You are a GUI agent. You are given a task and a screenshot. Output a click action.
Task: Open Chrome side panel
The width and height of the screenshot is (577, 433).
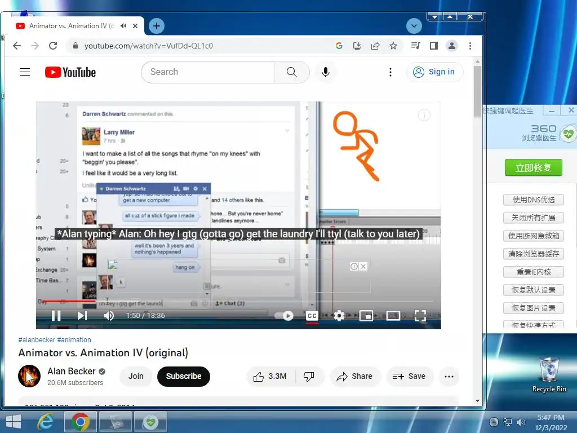tap(433, 46)
